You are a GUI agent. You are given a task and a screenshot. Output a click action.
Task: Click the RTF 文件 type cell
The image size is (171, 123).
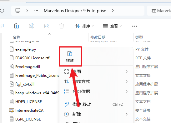[143, 58]
